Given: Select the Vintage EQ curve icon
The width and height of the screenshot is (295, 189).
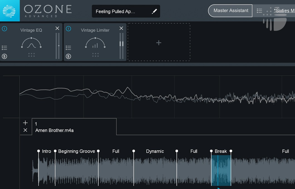Looking at the screenshot, I should (31, 43).
